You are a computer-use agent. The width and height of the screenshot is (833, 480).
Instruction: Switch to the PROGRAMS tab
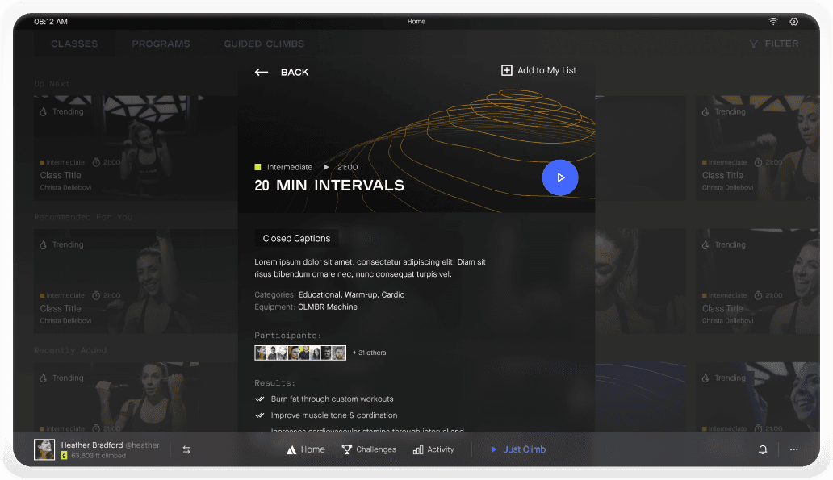point(161,44)
